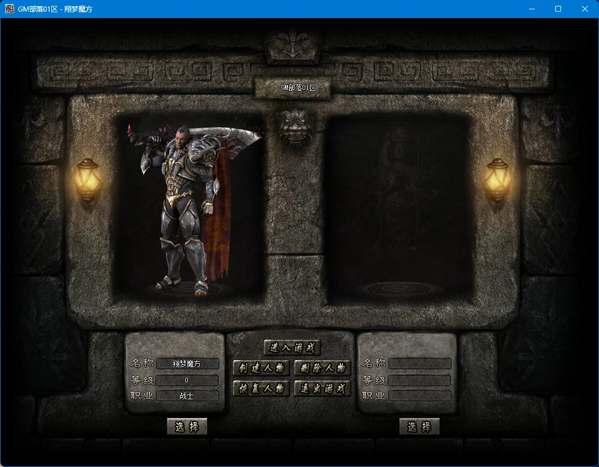
Task: Click the class field showing 战士
Action: [187, 396]
